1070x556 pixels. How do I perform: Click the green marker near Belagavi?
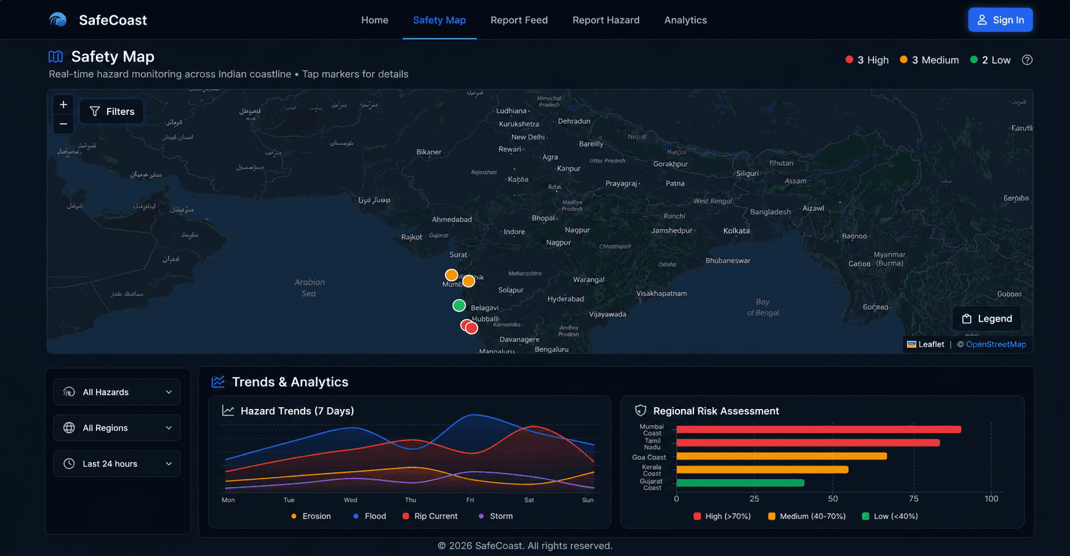point(459,306)
